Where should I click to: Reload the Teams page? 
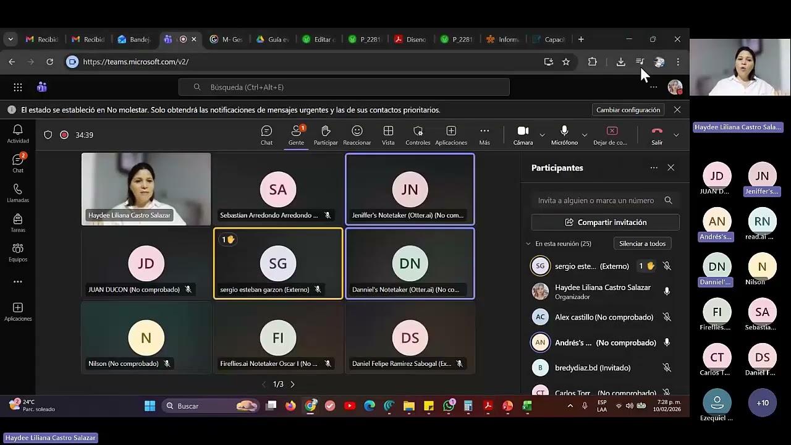tap(49, 62)
